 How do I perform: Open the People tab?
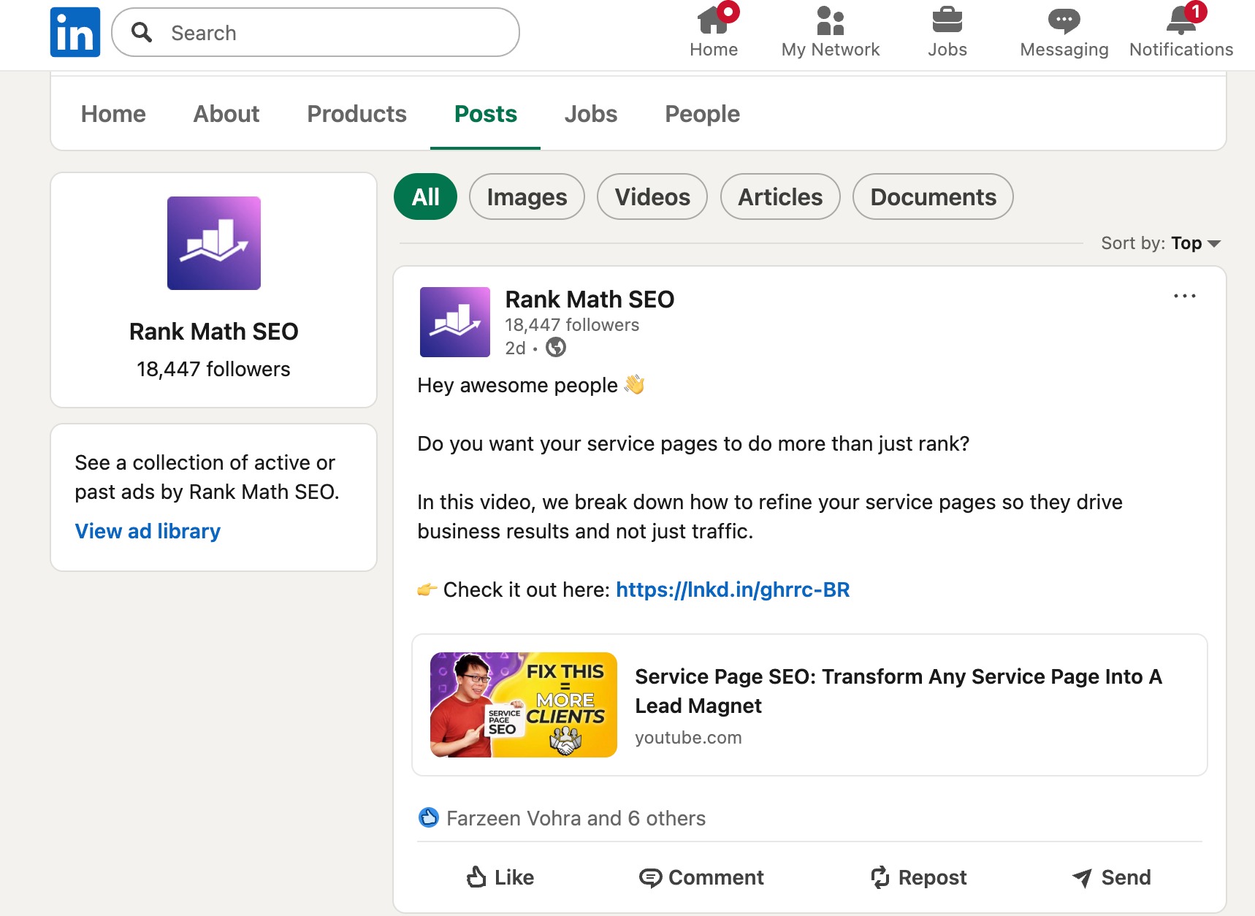coord(701,114)
